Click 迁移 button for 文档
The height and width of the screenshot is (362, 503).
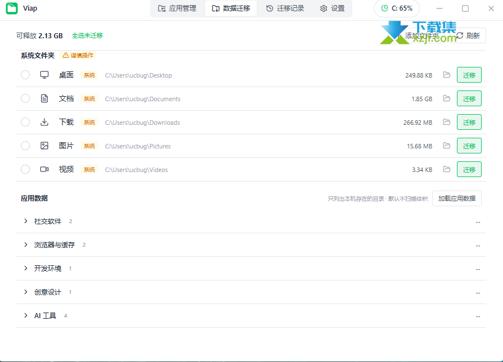(469, 98)
